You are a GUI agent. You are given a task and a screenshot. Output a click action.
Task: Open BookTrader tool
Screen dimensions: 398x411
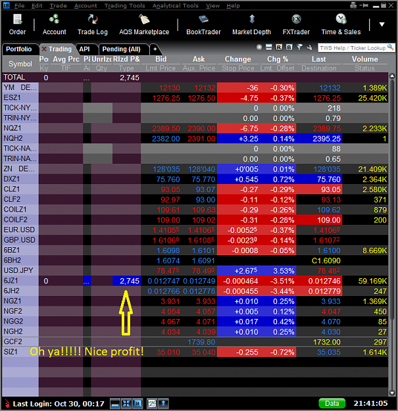coord(203,24)
